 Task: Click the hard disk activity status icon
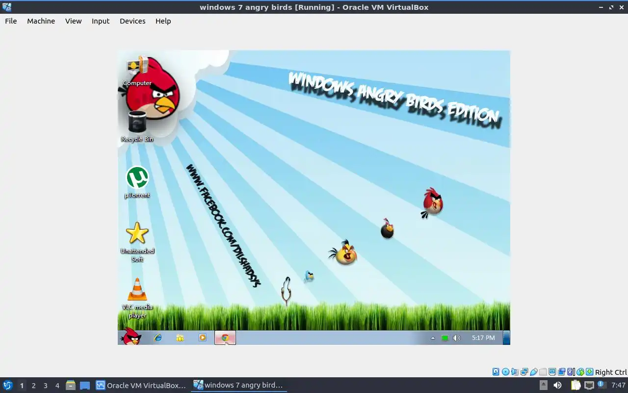coord(496,372)
